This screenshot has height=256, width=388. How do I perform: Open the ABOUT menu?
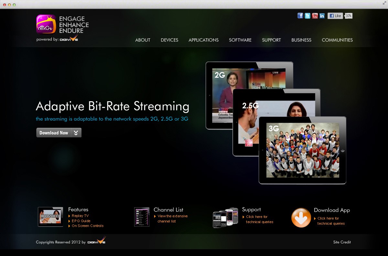tap(143, 40)
